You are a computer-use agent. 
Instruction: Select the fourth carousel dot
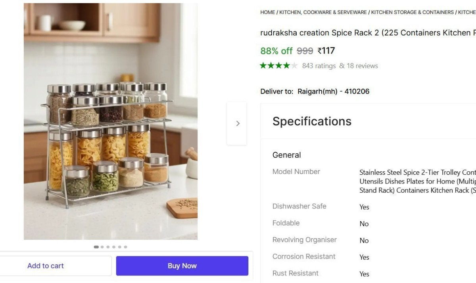point(114,247)
